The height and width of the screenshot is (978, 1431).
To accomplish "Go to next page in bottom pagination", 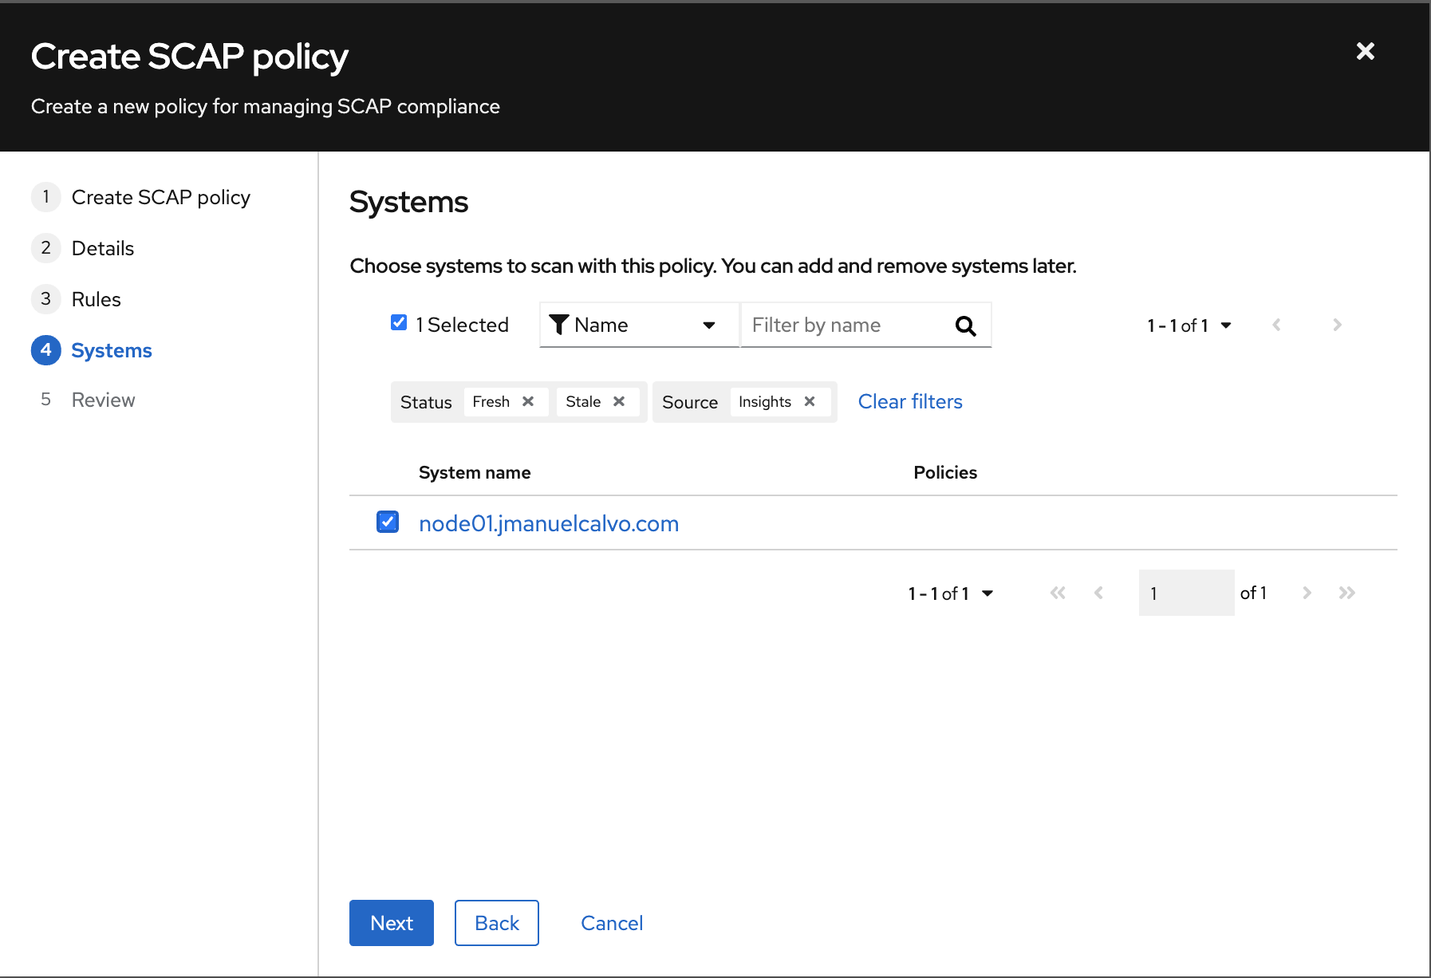I will click(1307, 593).
